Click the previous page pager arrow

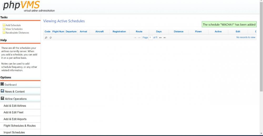[139, 38]
